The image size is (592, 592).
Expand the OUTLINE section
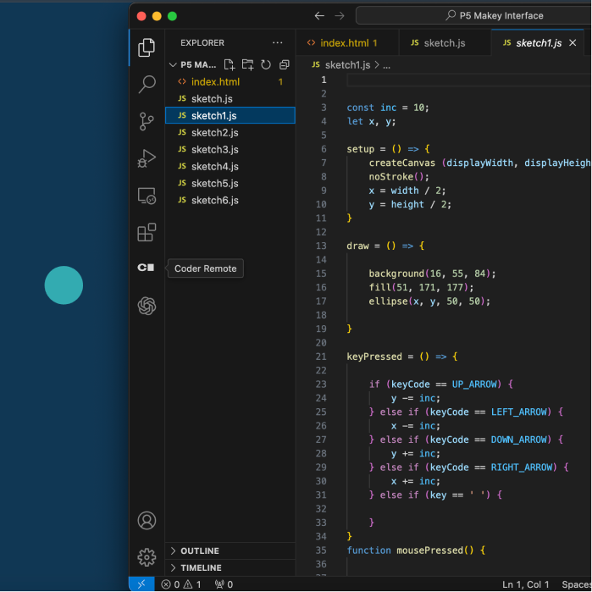tap(230, 551)
